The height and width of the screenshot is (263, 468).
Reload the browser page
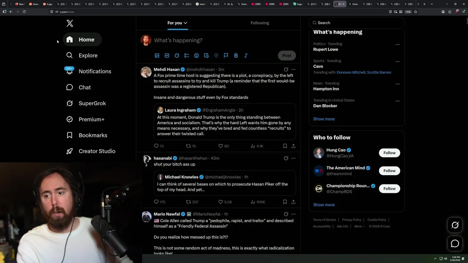coord(24,12)
